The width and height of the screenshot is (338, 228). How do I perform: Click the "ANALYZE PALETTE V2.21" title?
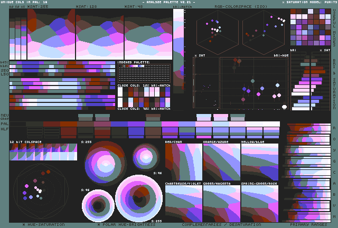pos(168,2)
